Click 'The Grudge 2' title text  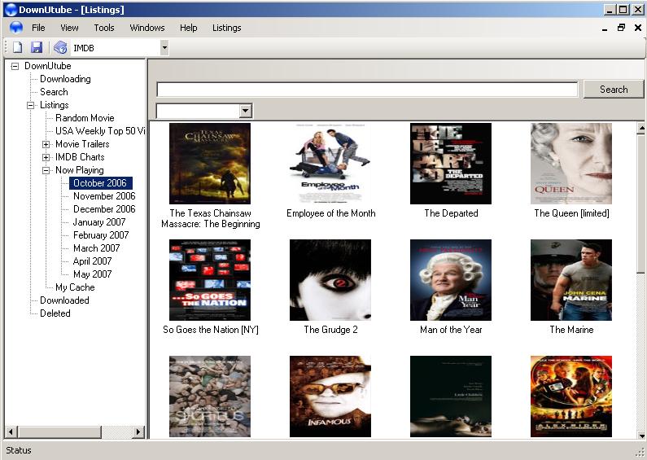[330, 330]
